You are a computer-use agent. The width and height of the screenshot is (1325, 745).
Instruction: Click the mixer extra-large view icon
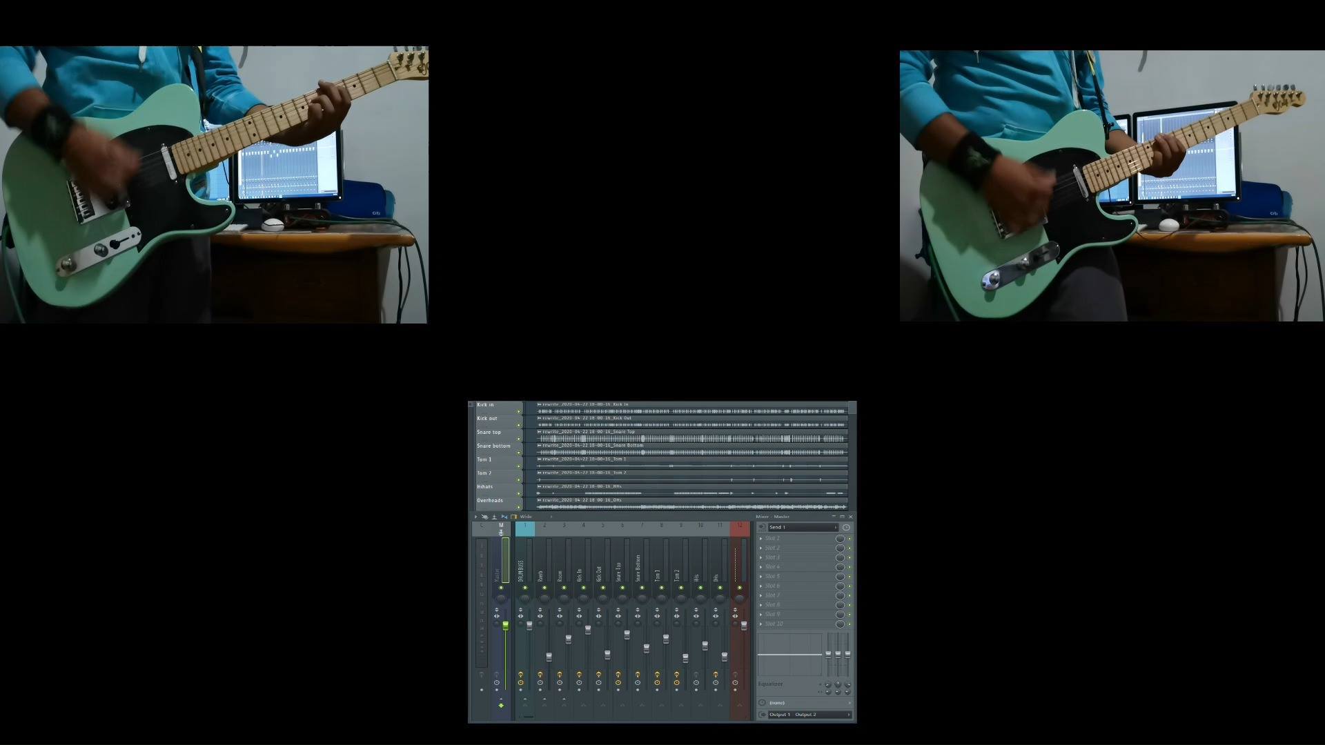tap(514, 517)
